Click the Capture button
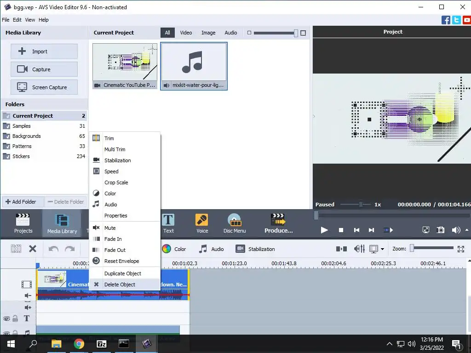Image resolution: width=471 pixels, height=353 pixels. [x=44, y=69]
